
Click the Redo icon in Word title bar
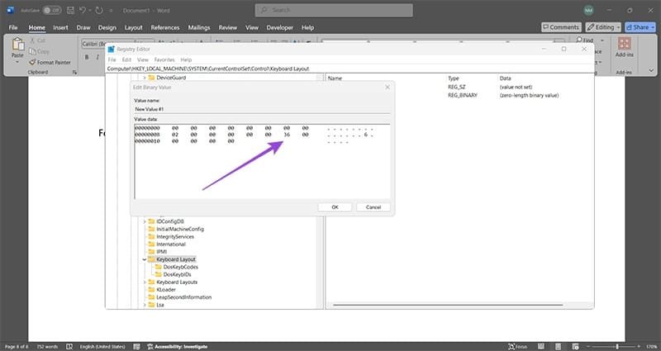tap(99, 10)
